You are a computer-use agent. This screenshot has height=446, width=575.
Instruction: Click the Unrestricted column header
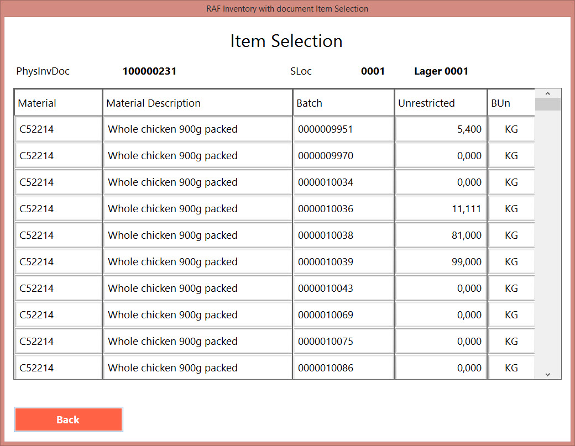click(441, 103)
